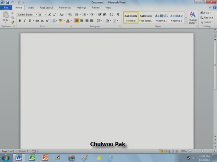Screen dimensions: 217x162
Task: Click the Text Highlight Color button
Action: 61,21
